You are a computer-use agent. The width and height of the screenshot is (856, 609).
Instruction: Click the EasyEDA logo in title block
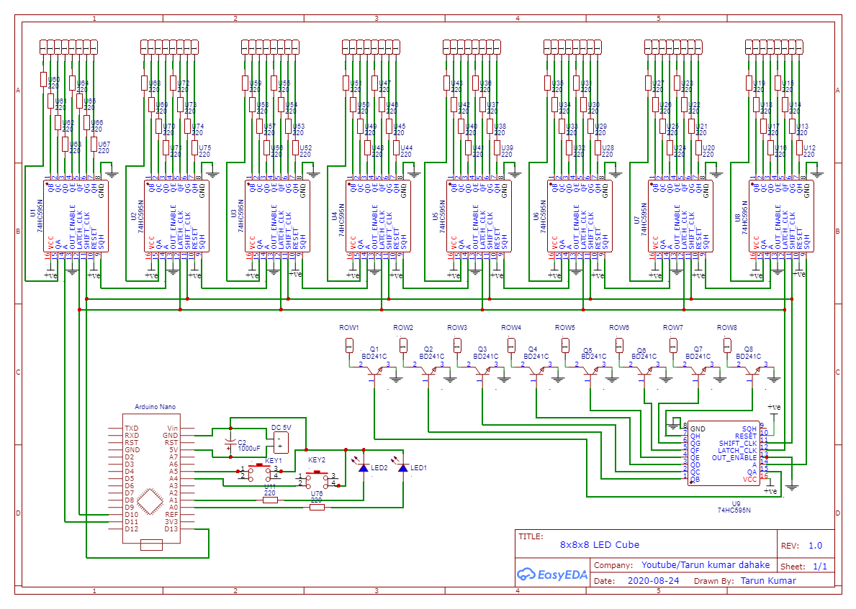coord(552,574)
